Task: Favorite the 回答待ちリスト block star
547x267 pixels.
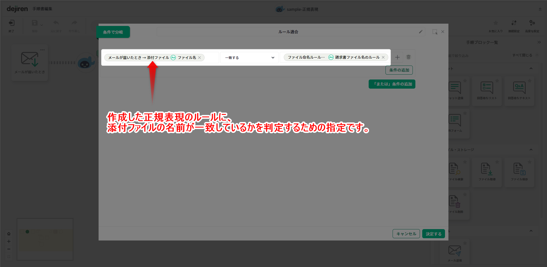Action: click(x=497, y=81)
